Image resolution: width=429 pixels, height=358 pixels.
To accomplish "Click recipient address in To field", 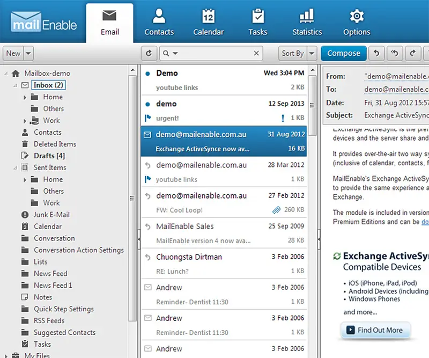I will (396, 89).
